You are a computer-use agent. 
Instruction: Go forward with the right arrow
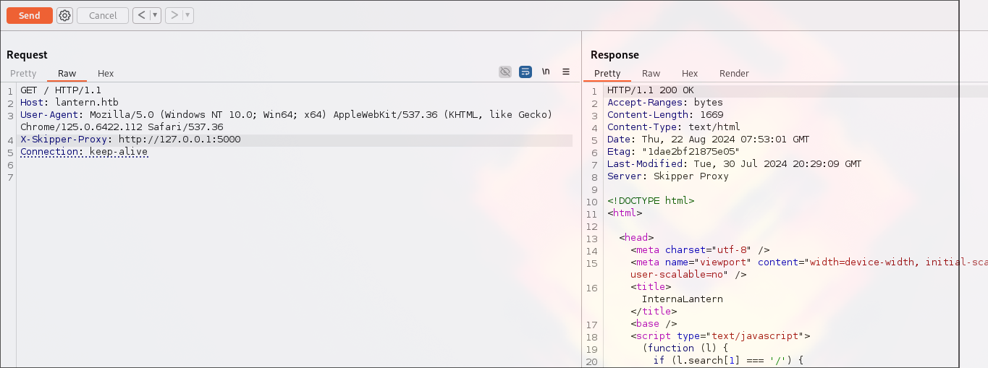[174, 15]
